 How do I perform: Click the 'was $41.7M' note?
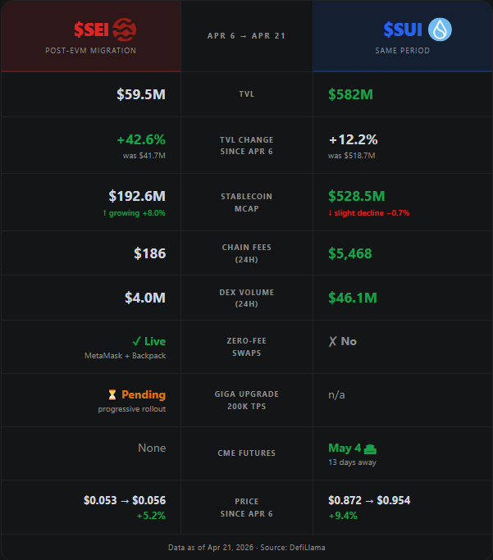point(144,156)
